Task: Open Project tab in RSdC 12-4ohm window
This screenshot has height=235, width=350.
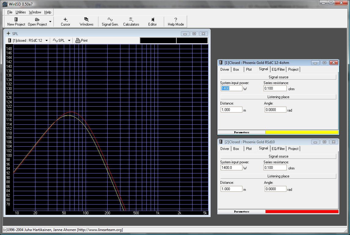Action: [293, 69]
